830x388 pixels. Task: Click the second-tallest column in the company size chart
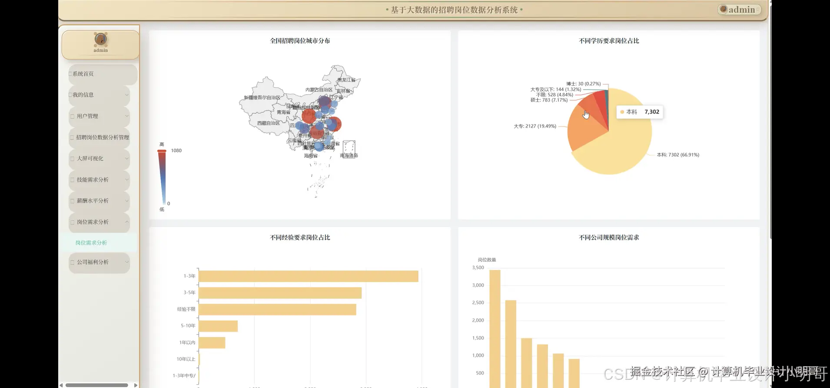[x=511, y=344]
